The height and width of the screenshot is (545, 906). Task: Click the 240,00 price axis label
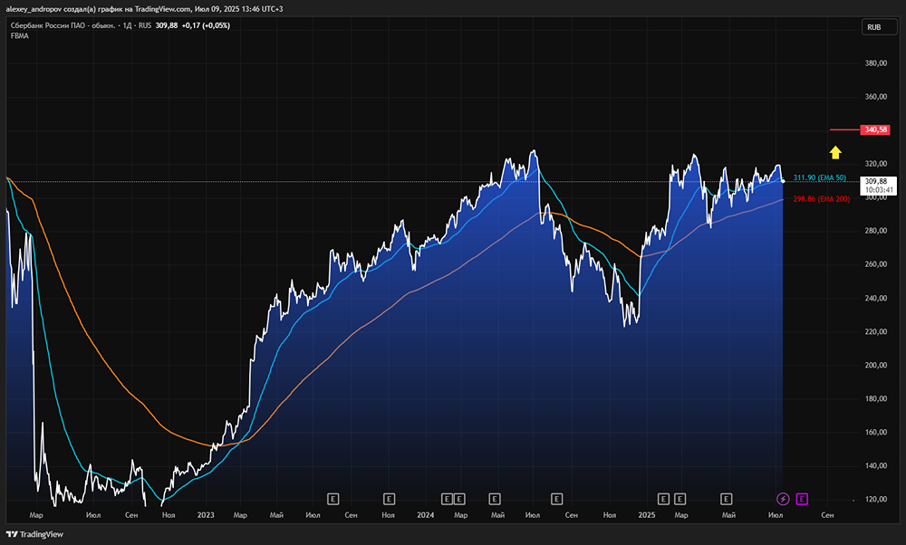click(876, 298)
